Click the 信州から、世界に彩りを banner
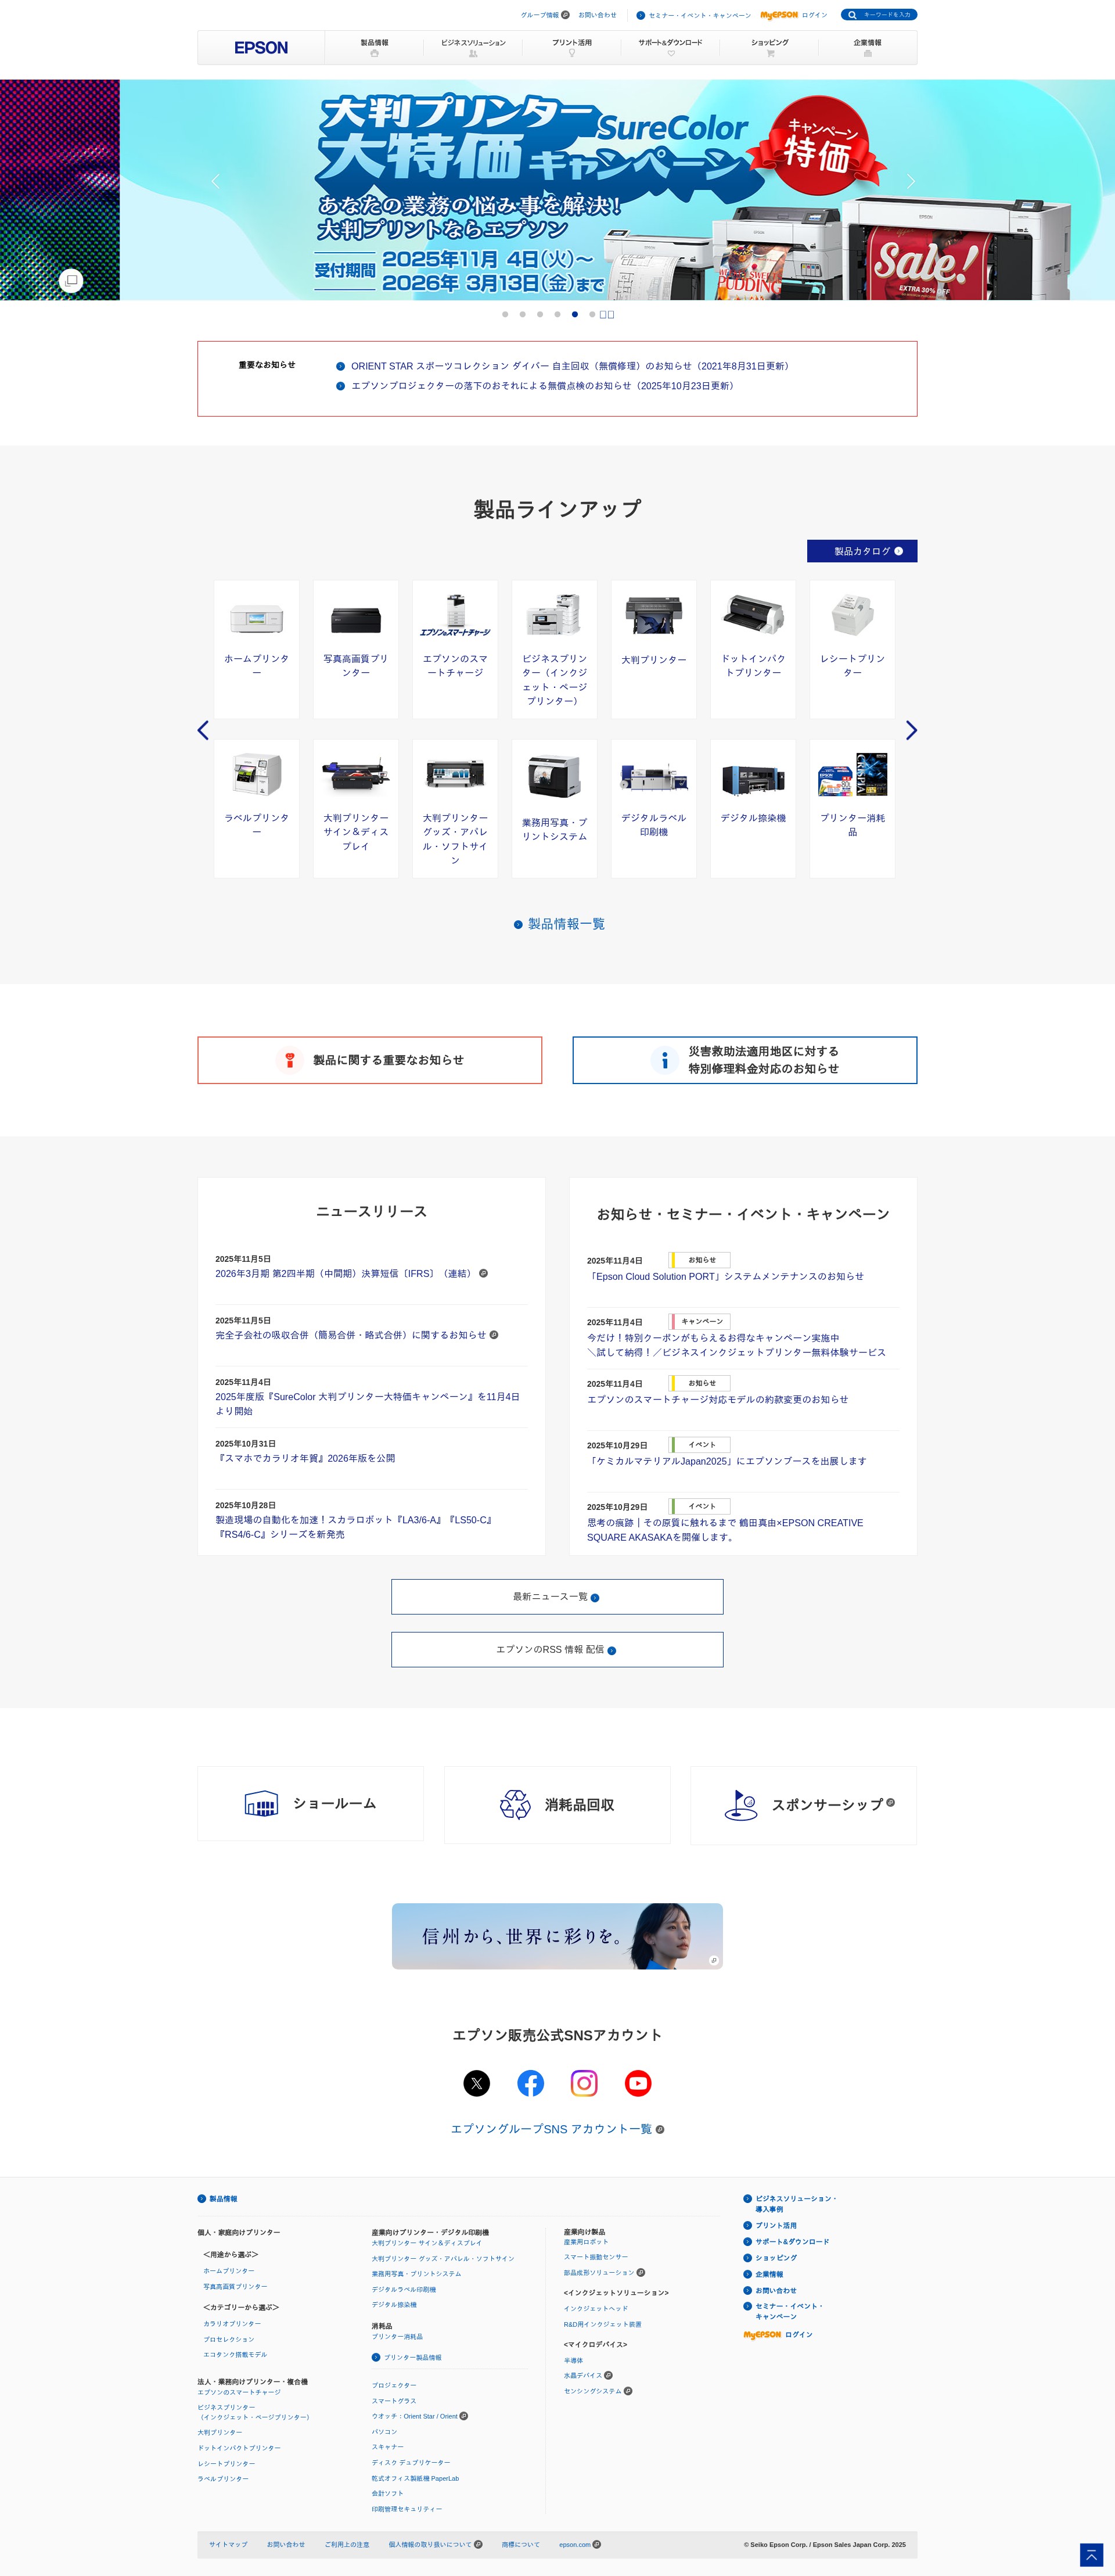 point(557,1936)
